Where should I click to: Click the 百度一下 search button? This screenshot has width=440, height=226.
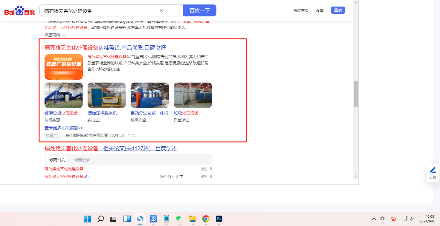pyautogui.click(x=200, y=10)
